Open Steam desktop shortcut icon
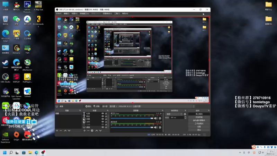 point(5,64)
